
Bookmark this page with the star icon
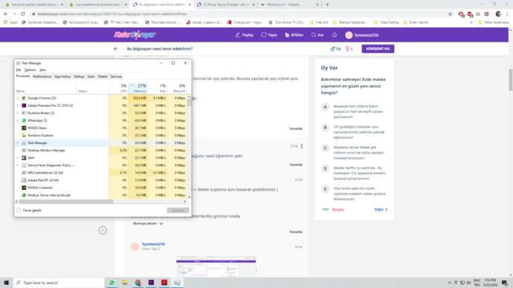pos(451,14)
